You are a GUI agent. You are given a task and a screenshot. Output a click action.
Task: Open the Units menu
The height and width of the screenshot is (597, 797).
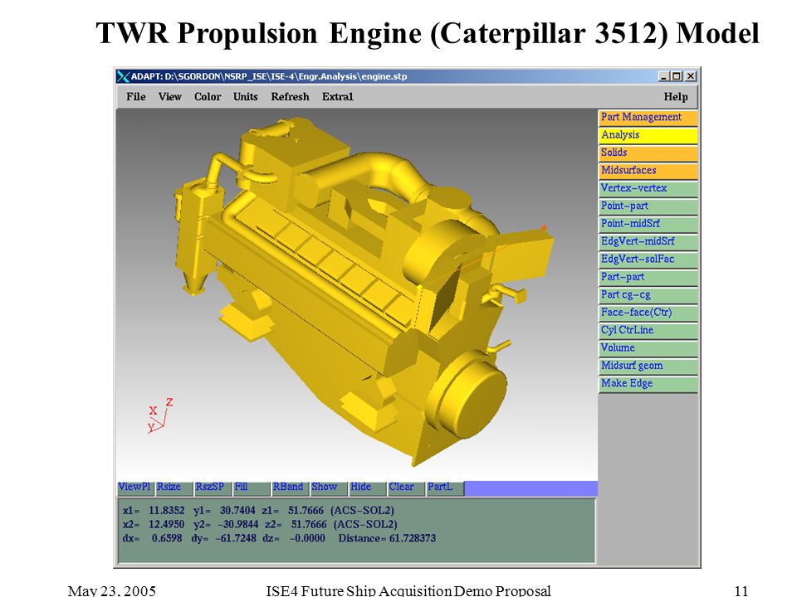(x=246, y=96)
